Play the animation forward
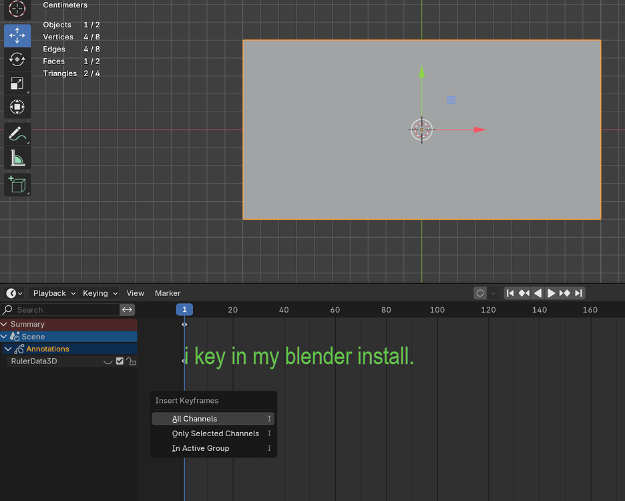This screenshot has height=501, width=625. tap(552, 293)
